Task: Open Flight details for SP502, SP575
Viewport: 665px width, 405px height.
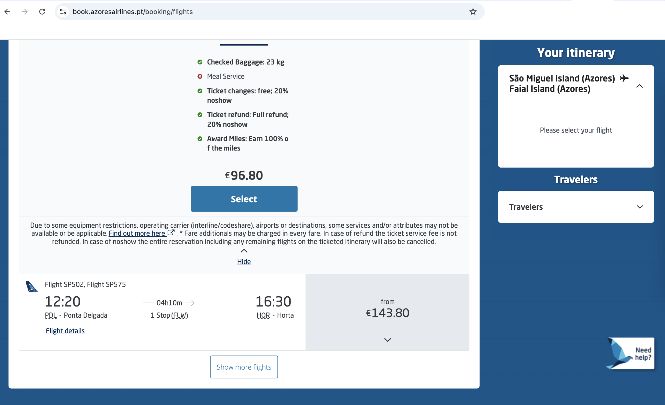Action: click(65, 331)
